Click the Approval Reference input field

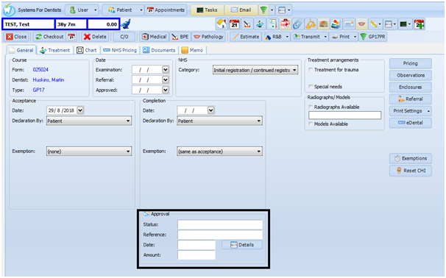(x=220, y=235)
